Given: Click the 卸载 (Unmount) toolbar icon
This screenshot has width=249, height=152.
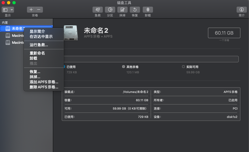Looking at the screenshot, I should [148, 10].
